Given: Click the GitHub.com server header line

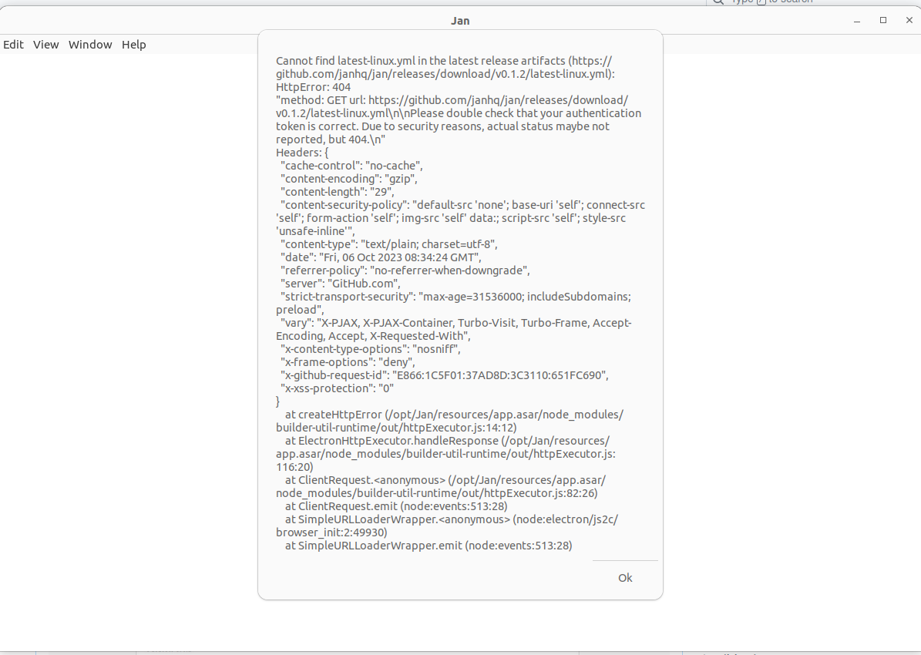Looking at the screenshot, I should pos(352,284).
